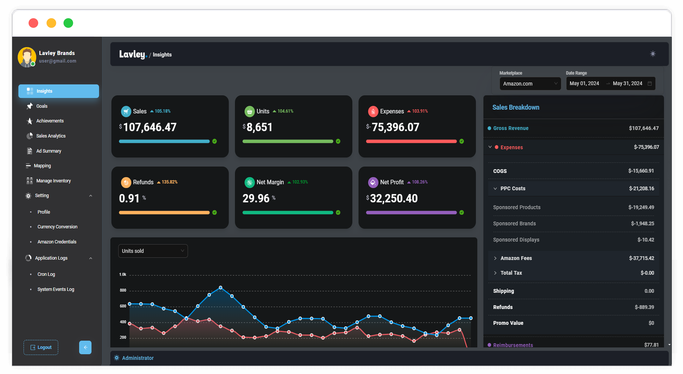This screenshot has width=683, height=374.
Task: Click the Achievements star icon
Action: click(29, 121)
